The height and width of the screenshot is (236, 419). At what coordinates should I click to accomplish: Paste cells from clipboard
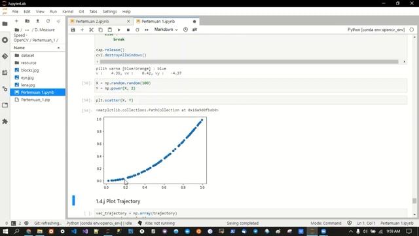(109, 29)
